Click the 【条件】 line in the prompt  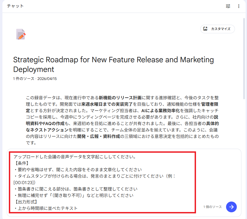click(x=21, y=163)
